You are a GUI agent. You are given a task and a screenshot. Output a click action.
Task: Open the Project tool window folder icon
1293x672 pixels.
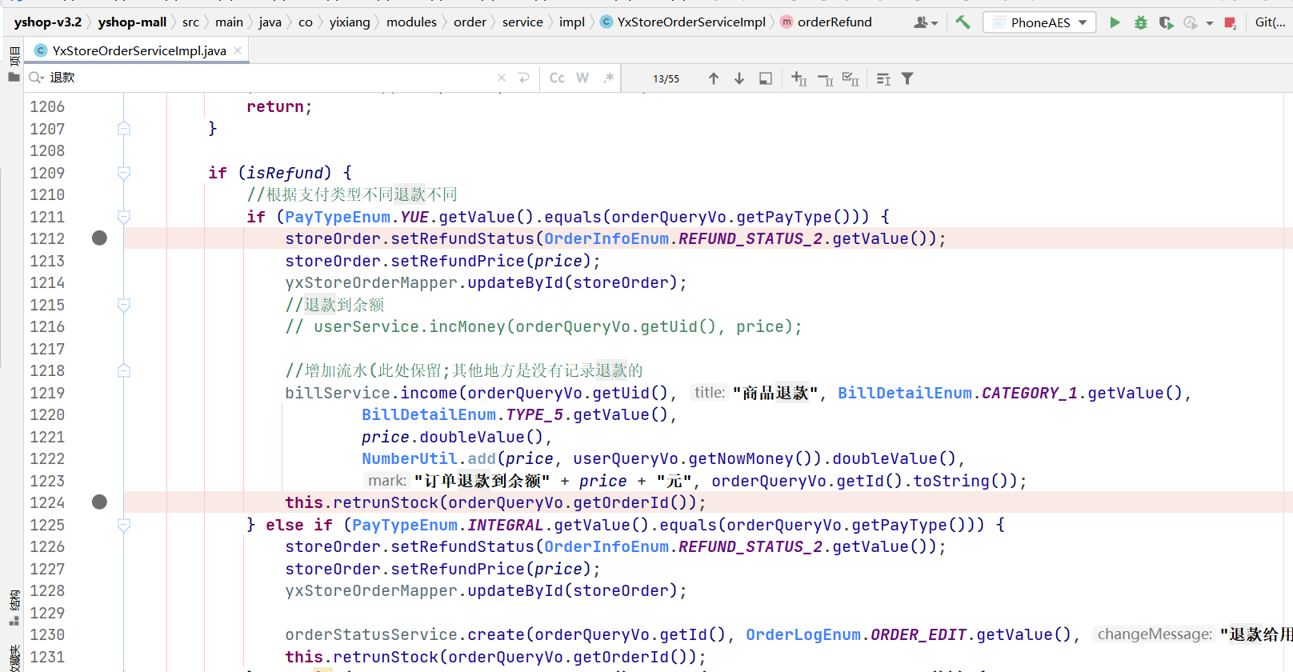(x=14, y=77)
